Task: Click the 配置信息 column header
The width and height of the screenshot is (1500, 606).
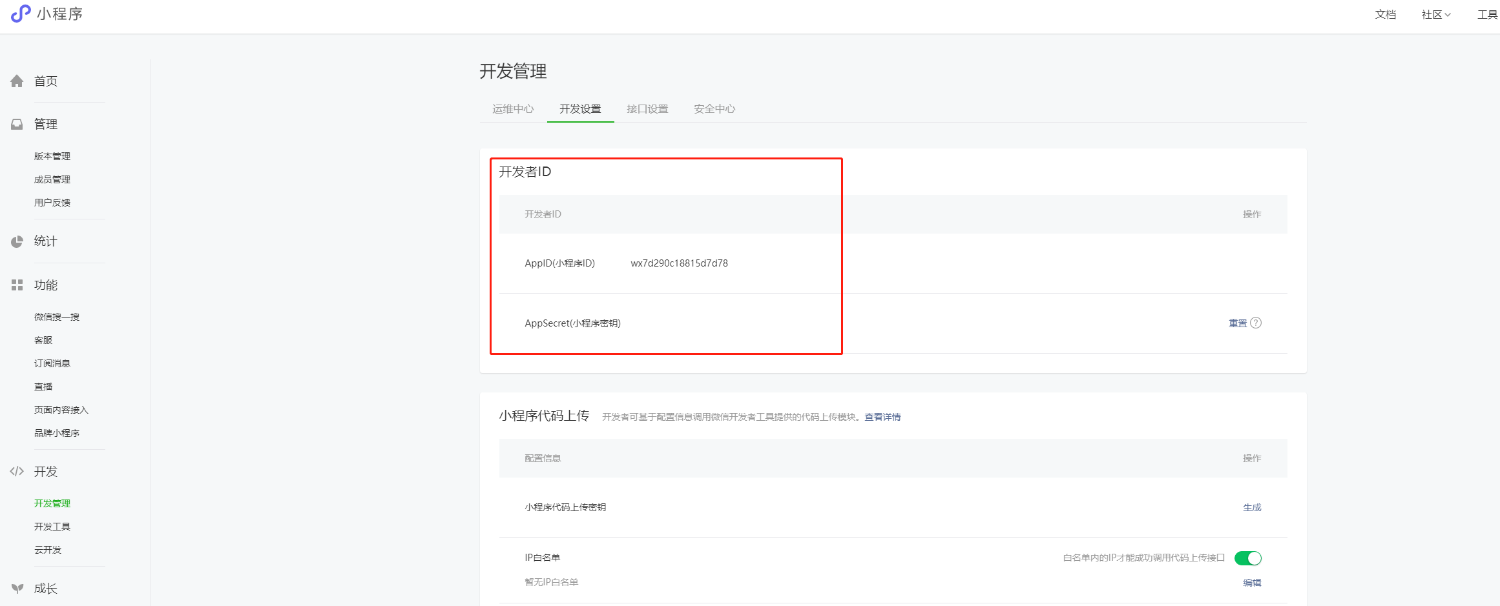Action: point(543,458)
